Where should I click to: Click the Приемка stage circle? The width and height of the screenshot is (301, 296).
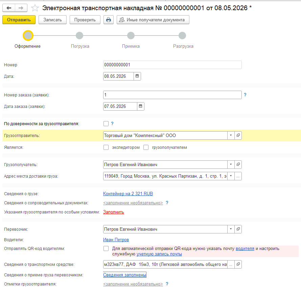click(131, 36)
